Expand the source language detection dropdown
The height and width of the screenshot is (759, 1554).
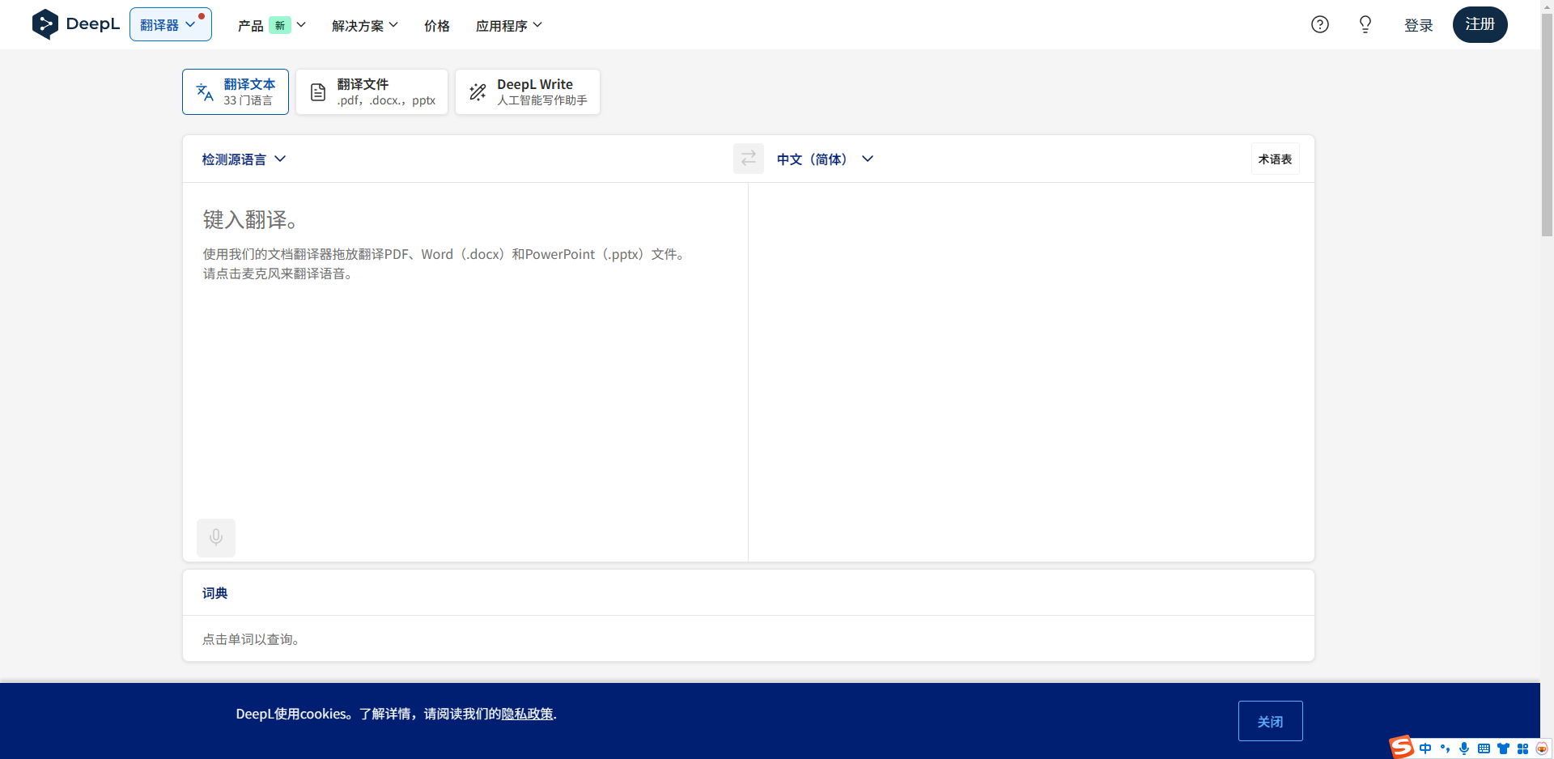pyautogui.click(x=244, y=159)
